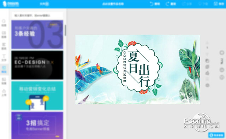The width and height of the screenshot is (226, 139).
Task: Click the blue customer service button
Action: coord(216,135)
